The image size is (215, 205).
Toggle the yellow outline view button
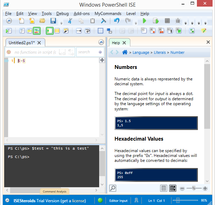click(29, 31)
